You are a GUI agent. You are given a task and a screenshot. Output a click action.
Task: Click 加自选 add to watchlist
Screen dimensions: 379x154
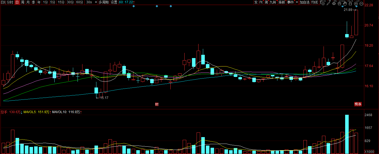coord(305,2)
